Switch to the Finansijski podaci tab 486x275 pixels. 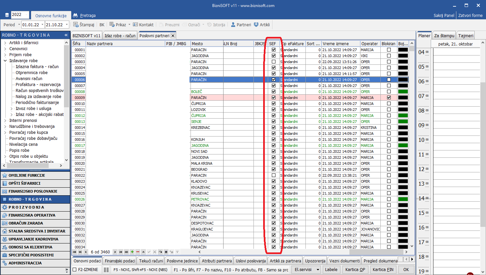[x=120, y=261]
